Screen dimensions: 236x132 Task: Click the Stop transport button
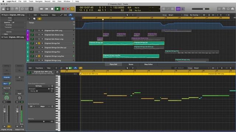coord(52,9)
